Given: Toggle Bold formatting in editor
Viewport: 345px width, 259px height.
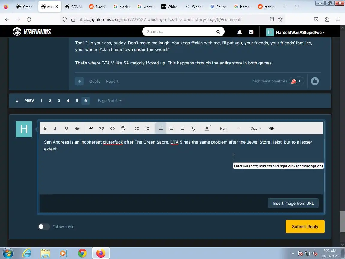Looking at the screenshot, I should 45,128.
